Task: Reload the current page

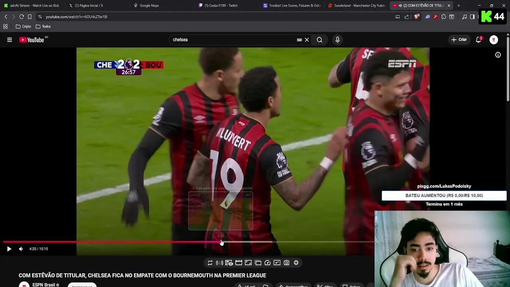Action: pyautogui.click(x=22, y=17)
